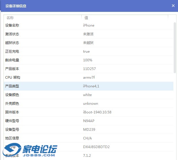Select the 未越狱 value
Image resolution: width=178 pixels, height=160 pixels.
click(88, 43)
